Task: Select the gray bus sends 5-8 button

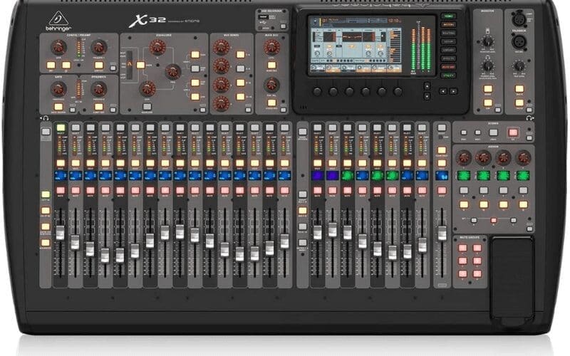Action: [x=240, y=68]
